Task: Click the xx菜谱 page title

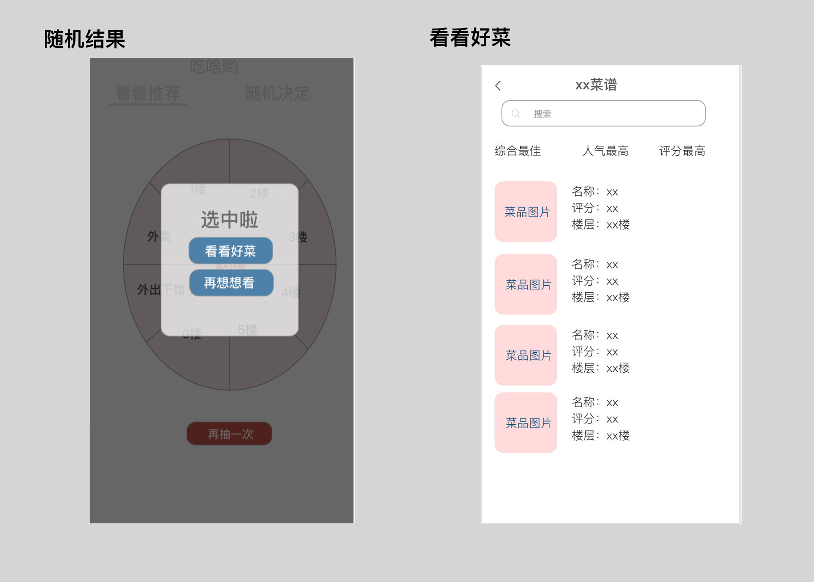Action: point(596,85)
